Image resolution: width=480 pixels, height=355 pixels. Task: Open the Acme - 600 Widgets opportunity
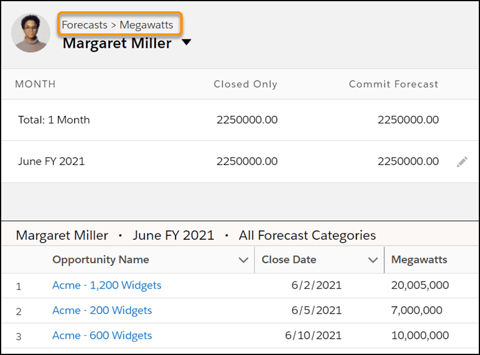pyautogui.click(x=102, y=335)
